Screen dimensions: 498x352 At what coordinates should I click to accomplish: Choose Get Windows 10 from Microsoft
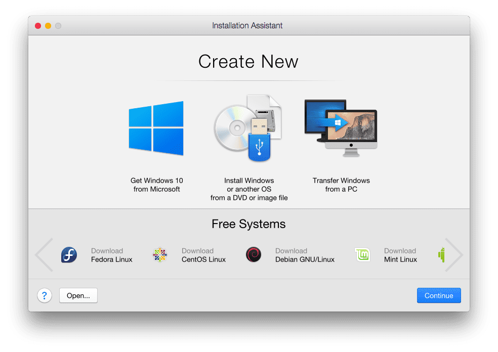[x=156, y=185]
